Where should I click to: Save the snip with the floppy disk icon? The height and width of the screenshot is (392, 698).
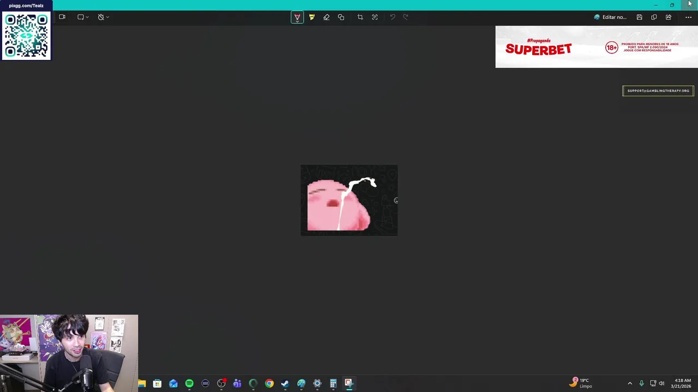pyautogui.click(x=639, y=17)
